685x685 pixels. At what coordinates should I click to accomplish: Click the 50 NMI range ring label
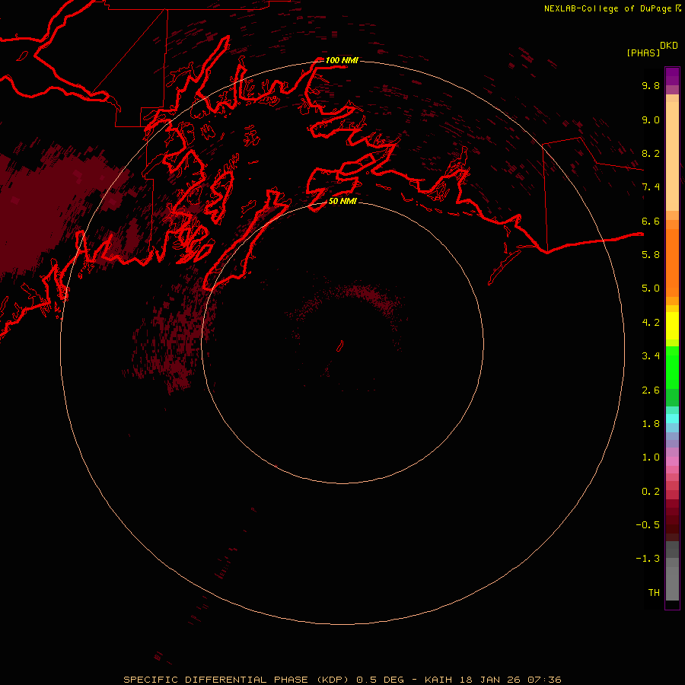pyautogui.click(x=342, y=201)
